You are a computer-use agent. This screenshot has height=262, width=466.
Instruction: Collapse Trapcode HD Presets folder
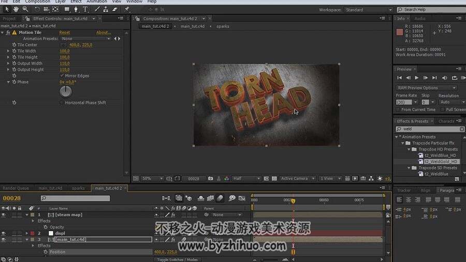coord(409,150)
